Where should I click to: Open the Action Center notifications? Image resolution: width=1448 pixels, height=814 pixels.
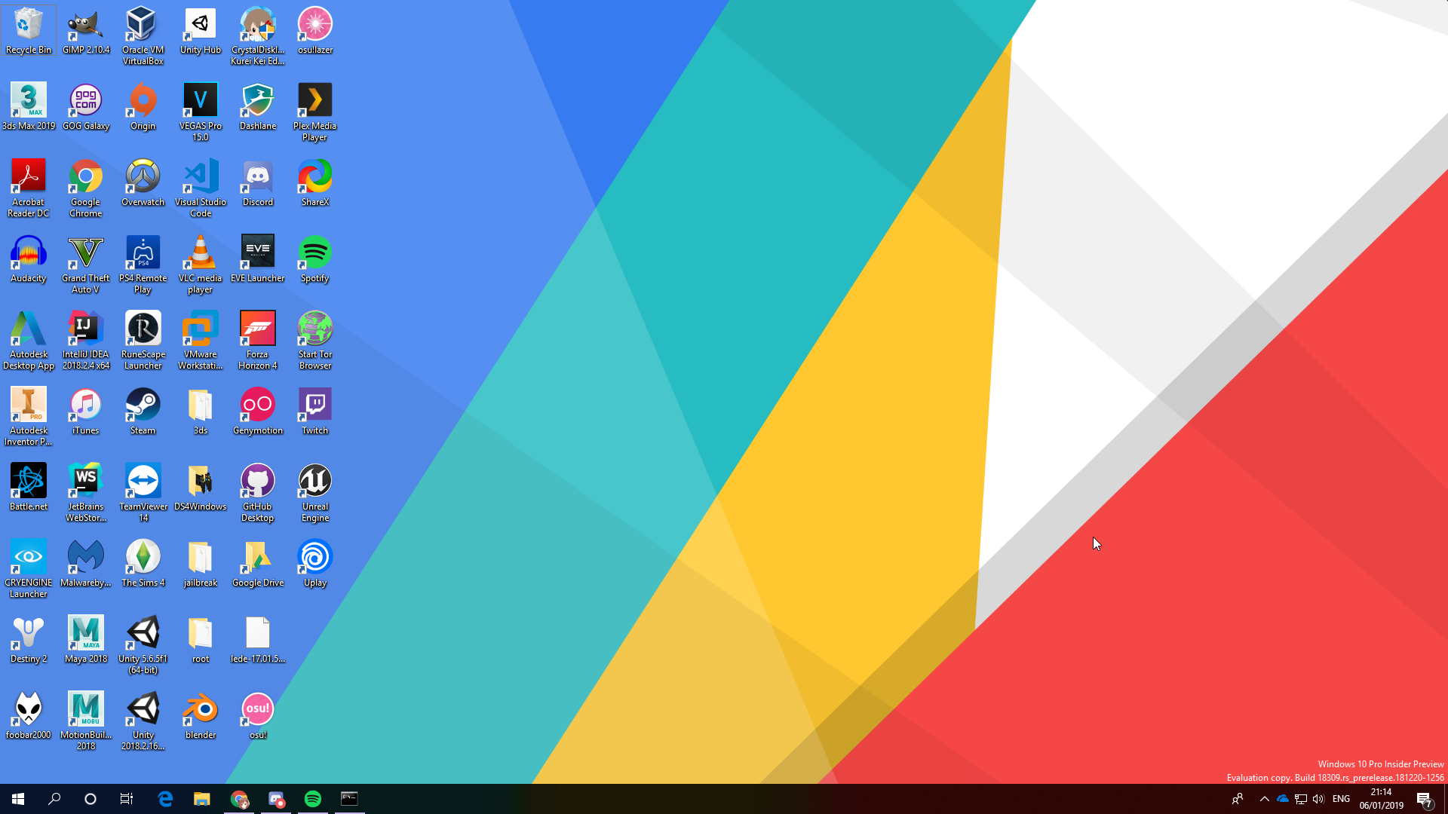tap(1424, 799)
